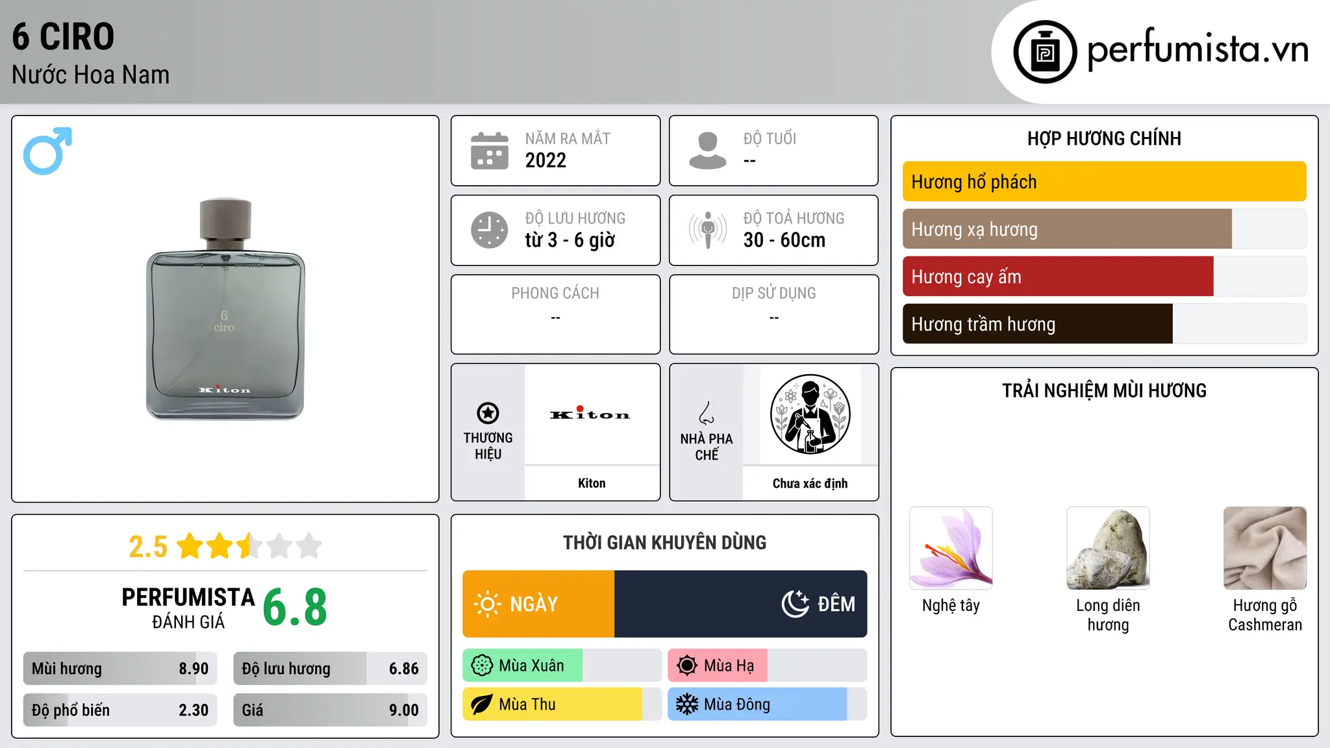
Task: Click the Kiton brand name link
Action: pyautogui.click(x=592, y=483)
